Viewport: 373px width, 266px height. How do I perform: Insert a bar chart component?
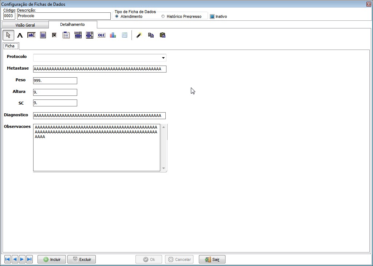click(113, 35)
